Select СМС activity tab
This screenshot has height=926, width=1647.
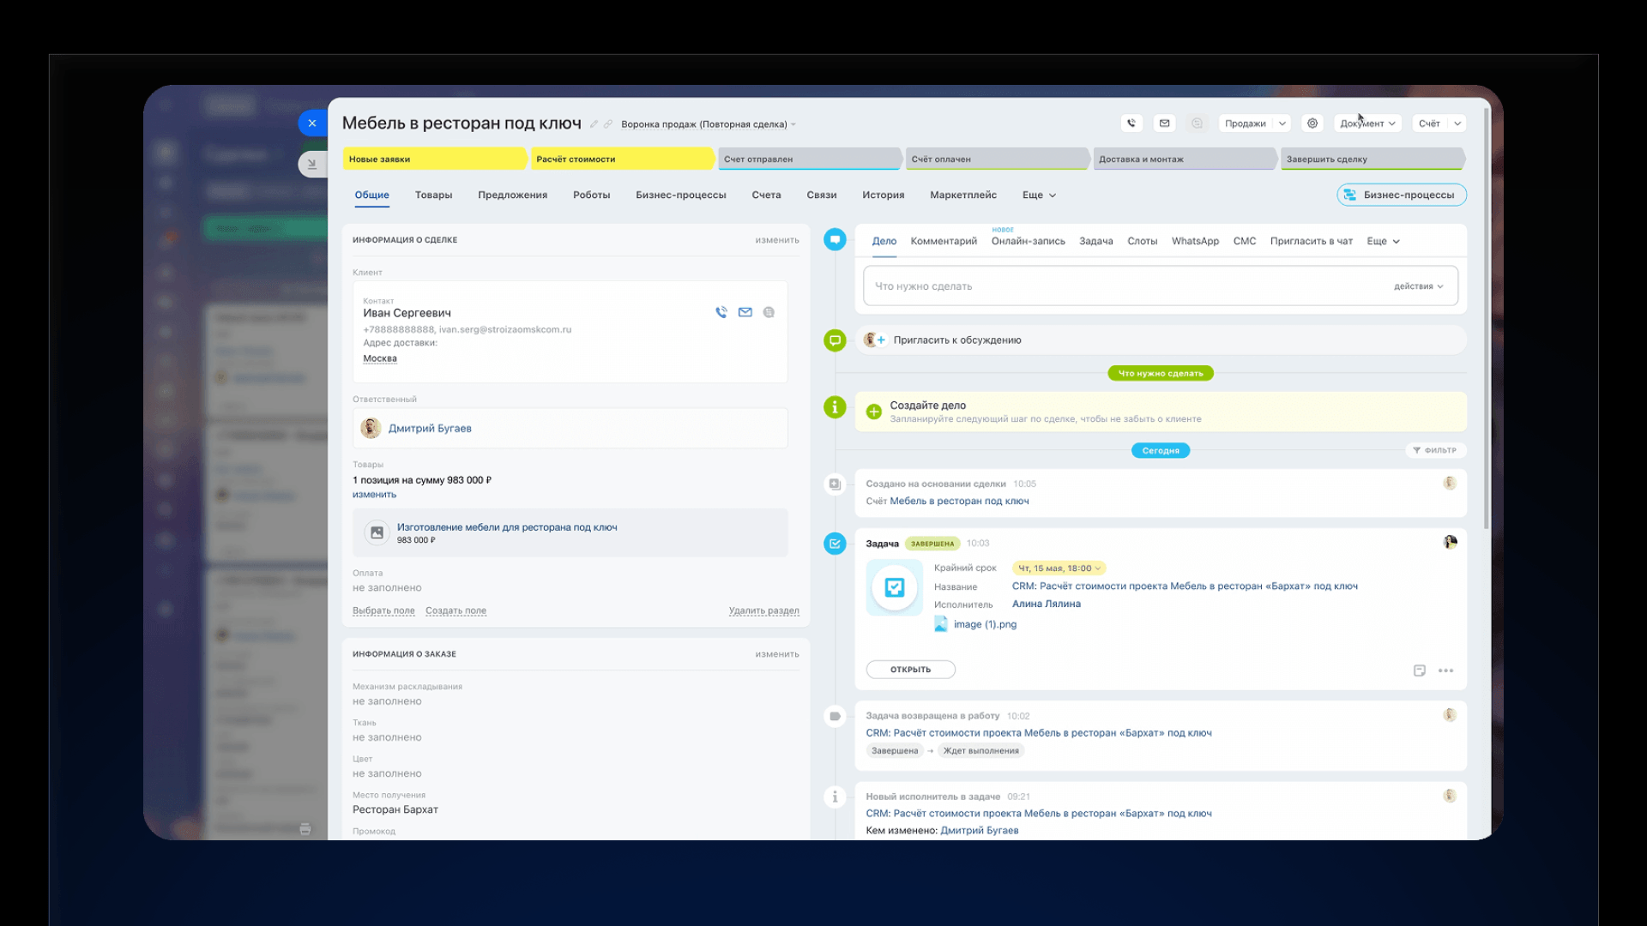pos(1244,242)
